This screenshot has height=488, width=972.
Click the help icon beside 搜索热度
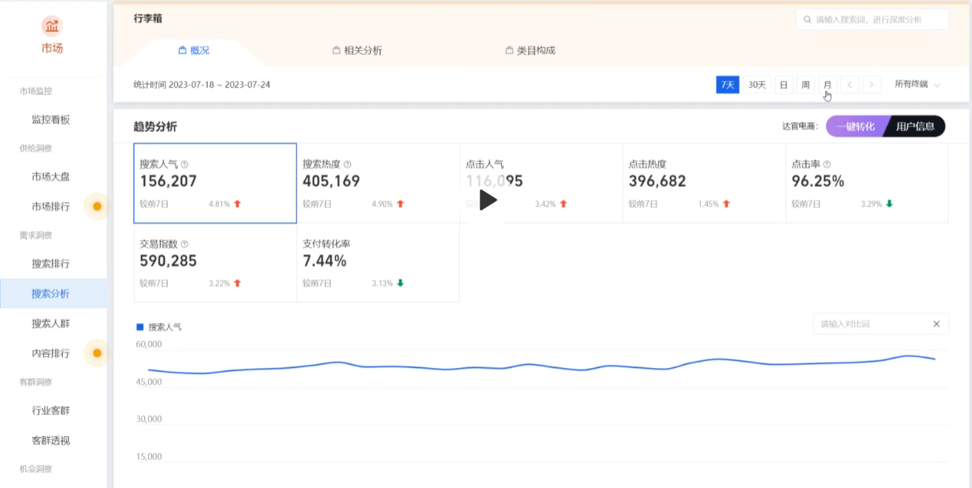[x=347, y=164]
